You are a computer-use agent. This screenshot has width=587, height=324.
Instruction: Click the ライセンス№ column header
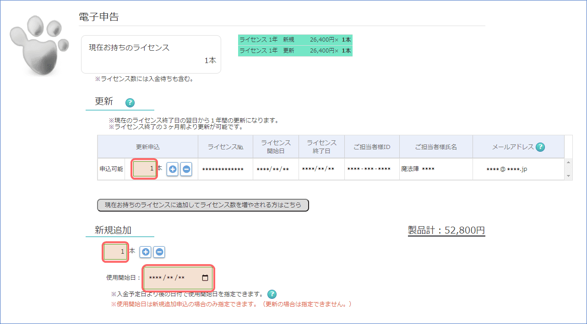(x=225, y=147)
